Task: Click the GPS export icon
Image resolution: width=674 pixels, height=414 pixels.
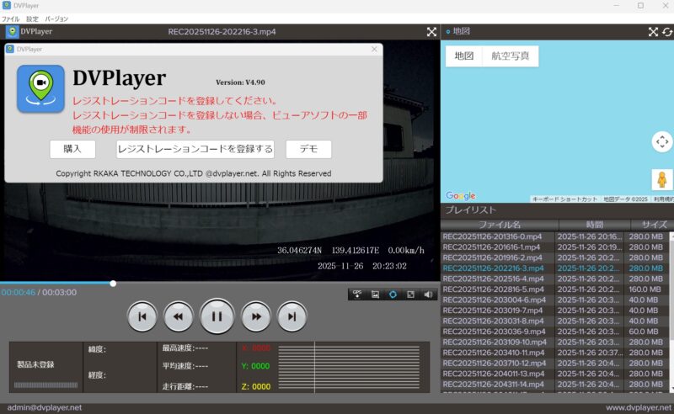Action: (357, 295)
